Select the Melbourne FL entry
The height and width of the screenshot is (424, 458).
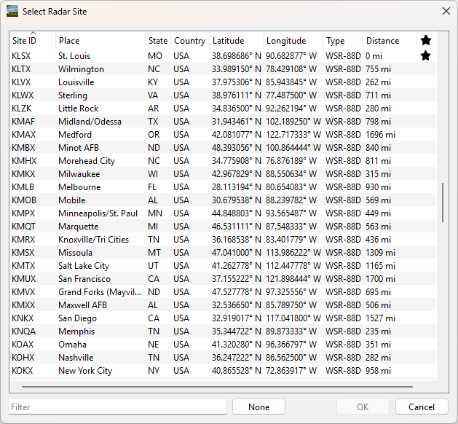click(223, 187)
